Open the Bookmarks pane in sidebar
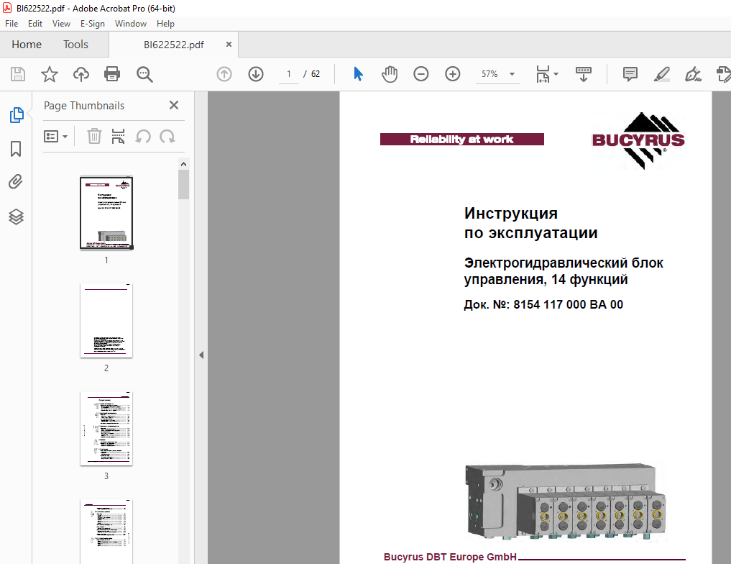The width and height of the screenshot is (731, 564). (x=16, y=149)
